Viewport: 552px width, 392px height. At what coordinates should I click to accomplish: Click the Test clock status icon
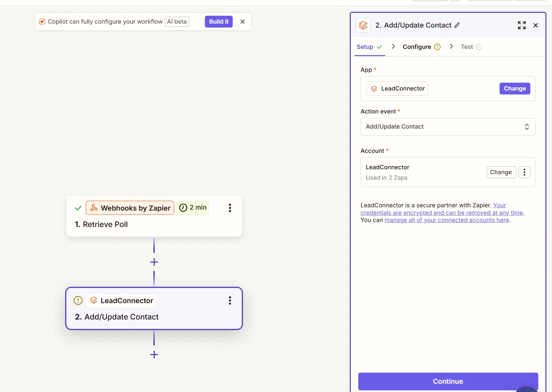click(x=479, y=47)
